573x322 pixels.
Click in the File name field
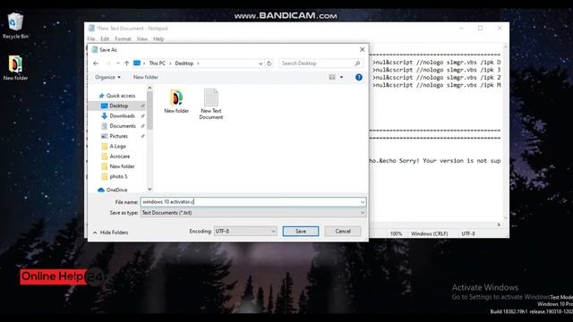pyautogui.click(x=252, y=202)
